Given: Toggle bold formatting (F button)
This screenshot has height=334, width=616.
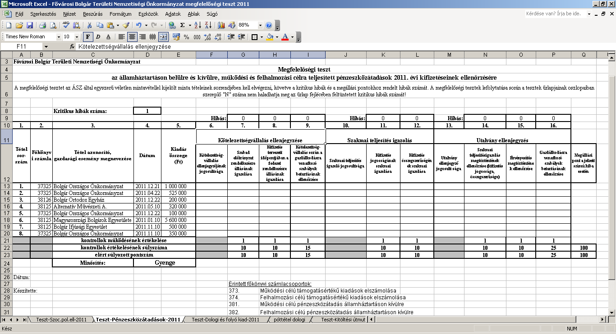Looking at the screenshot, I should point(88,37).
